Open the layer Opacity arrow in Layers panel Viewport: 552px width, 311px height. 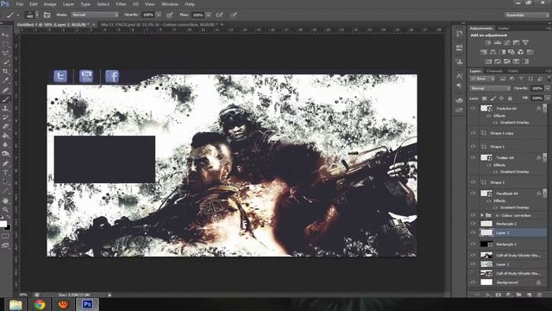tap(547, 88)
